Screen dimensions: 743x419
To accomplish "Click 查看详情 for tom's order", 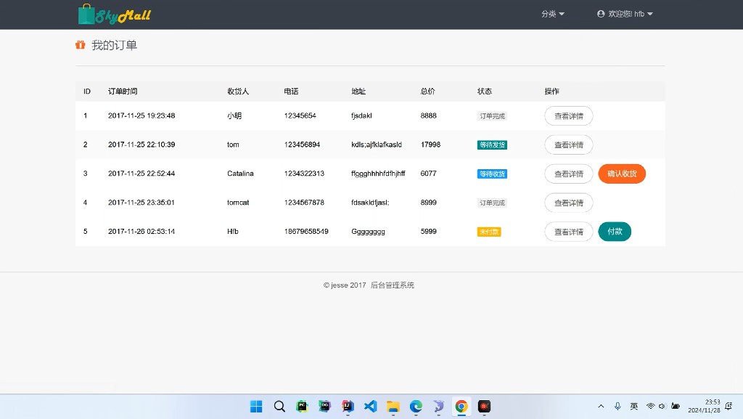I will 569,145.
